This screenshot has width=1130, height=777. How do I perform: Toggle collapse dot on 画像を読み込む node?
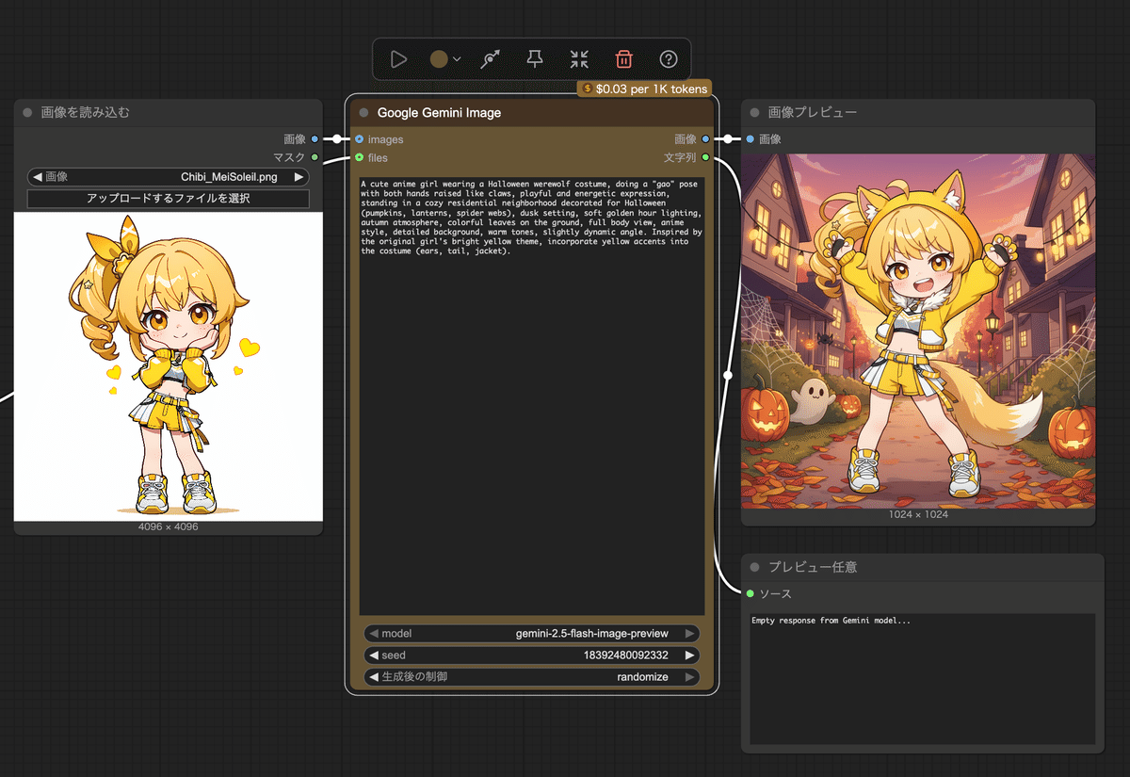tap(27, 112)
